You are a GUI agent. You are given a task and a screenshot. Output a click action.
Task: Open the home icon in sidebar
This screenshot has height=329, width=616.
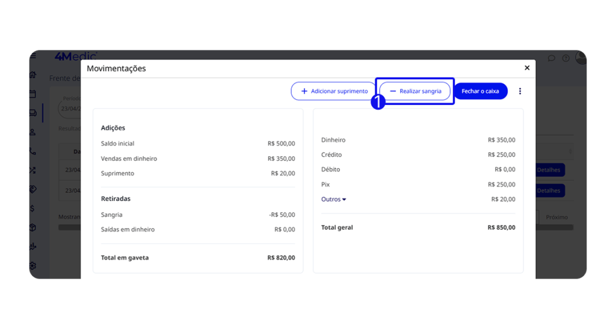coord(32,75)
